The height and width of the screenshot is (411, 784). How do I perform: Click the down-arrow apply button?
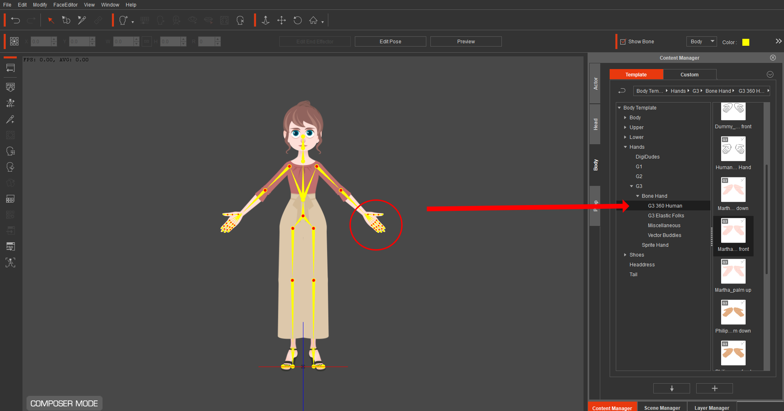[672, 389]
